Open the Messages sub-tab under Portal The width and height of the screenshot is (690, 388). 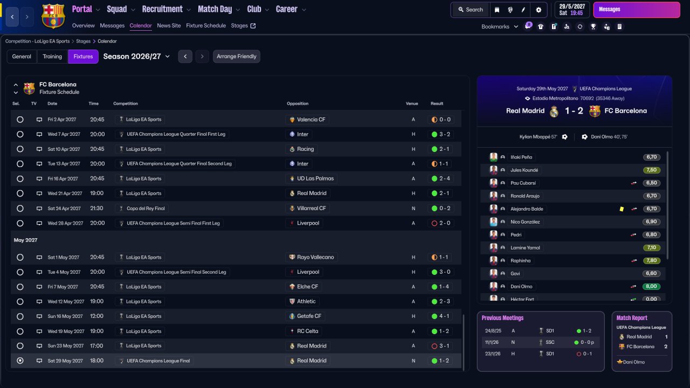click(x=112, y=26)
